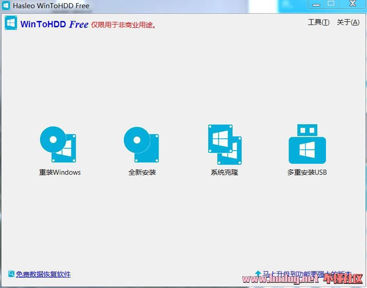Minimize the Hasleo WinToHDD window
Viewport: 367px width, 288px height.
[x=316, y=4]
